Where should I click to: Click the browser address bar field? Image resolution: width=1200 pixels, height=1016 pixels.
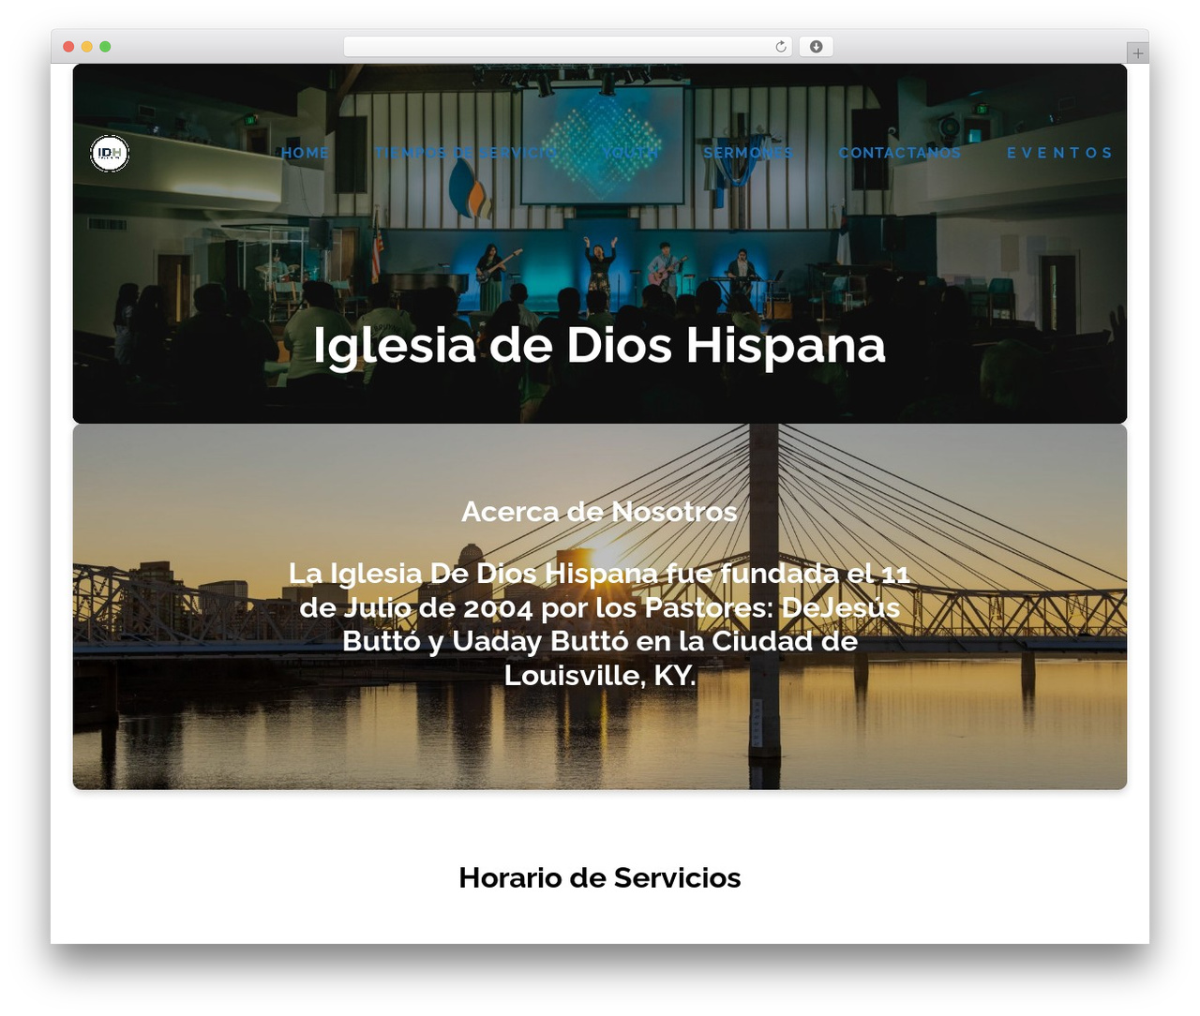click(x=568, y=47)
